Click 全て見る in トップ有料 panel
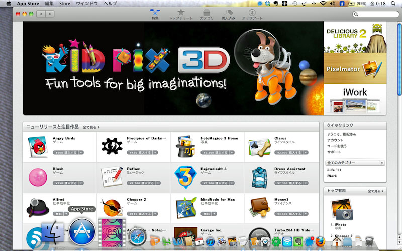This screenshot has width=402, height=251. tap(375, 191)
